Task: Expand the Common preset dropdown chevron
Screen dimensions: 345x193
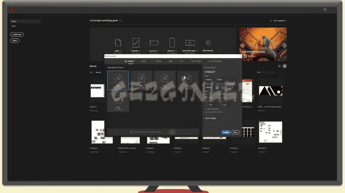Action: coord(158,51)
